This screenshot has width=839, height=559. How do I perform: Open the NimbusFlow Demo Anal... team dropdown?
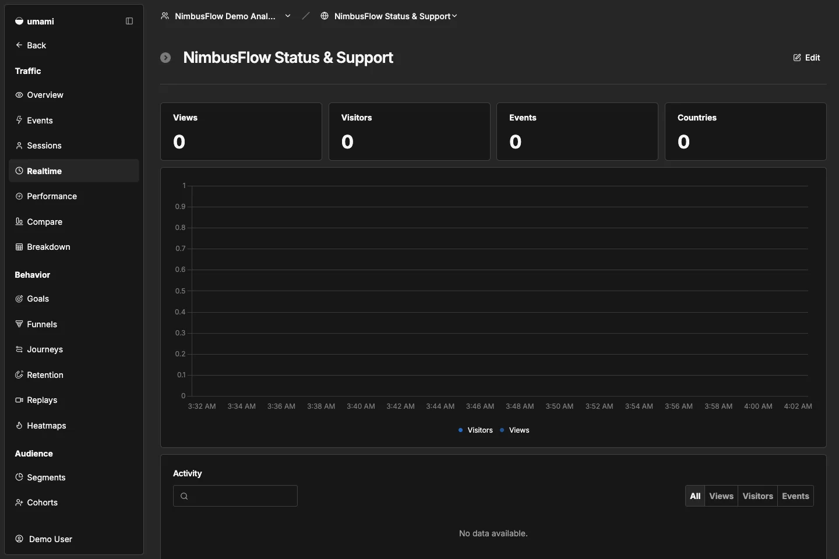tap(225, 16)
